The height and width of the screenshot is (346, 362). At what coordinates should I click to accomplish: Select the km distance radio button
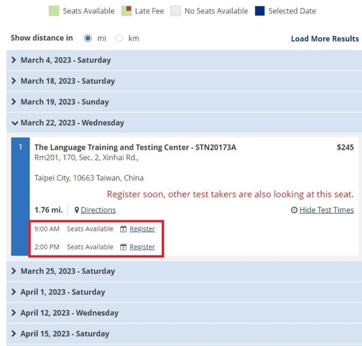119,38
